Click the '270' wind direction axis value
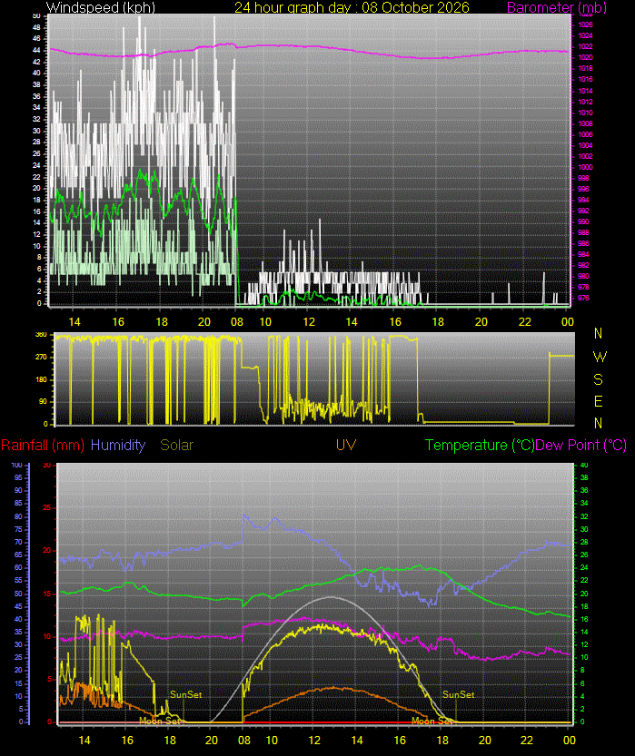This screenshot has width=635, height=756. tap(41, 358)
